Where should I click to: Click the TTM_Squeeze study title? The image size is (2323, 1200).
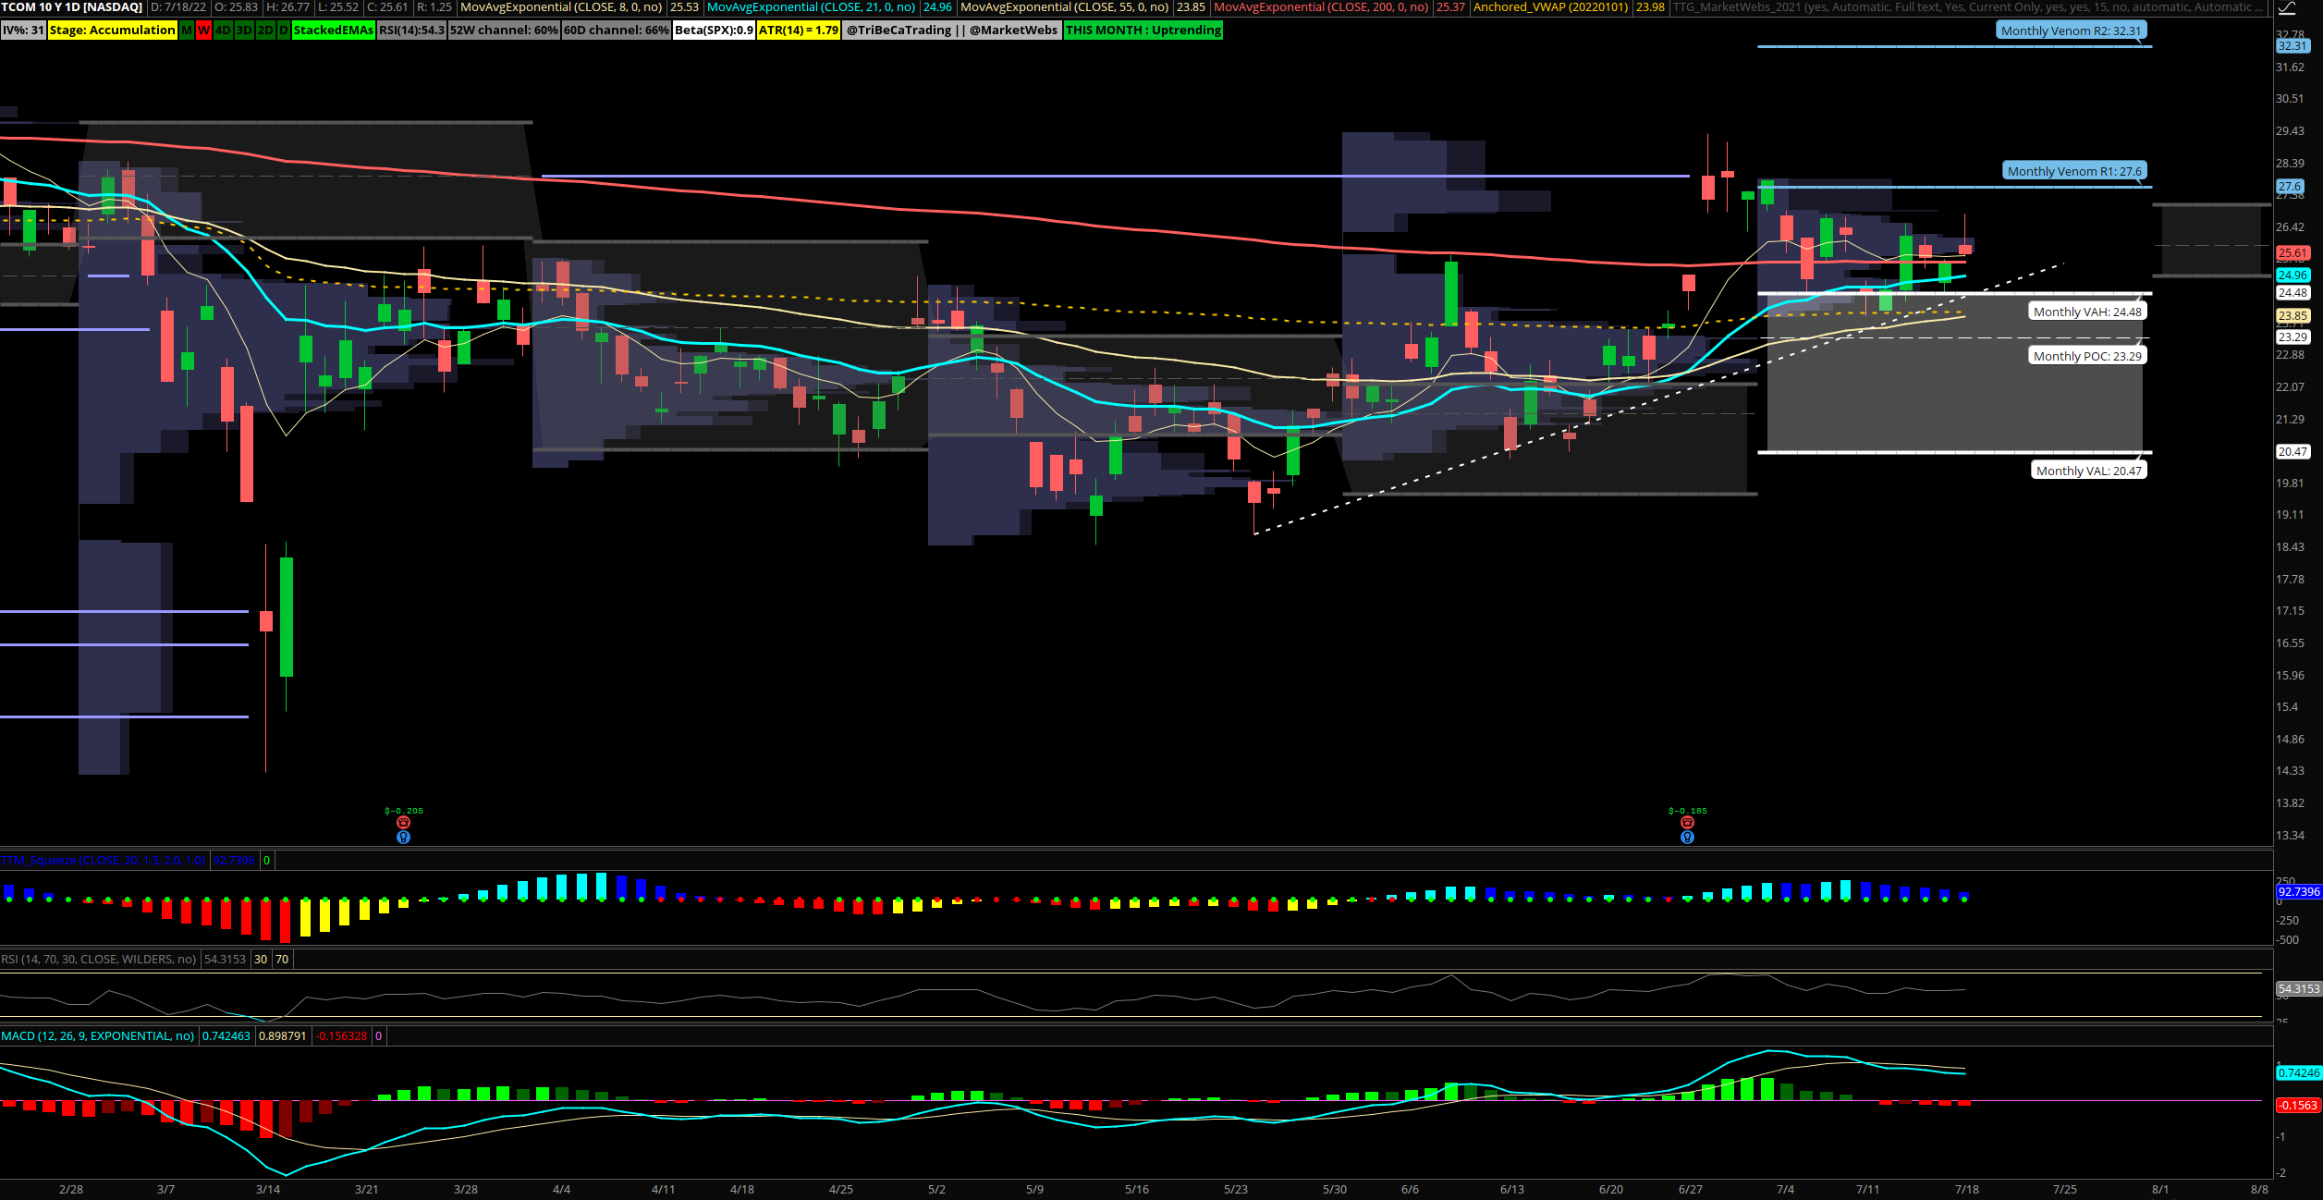[x=104, y=860]
